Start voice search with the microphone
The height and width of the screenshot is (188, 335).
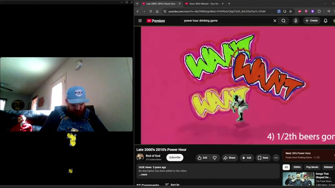coord(296,21)
